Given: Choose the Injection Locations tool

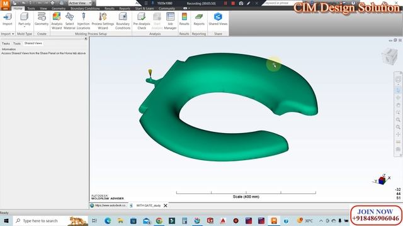Looking at the screenshot, I should click(83, 21).
